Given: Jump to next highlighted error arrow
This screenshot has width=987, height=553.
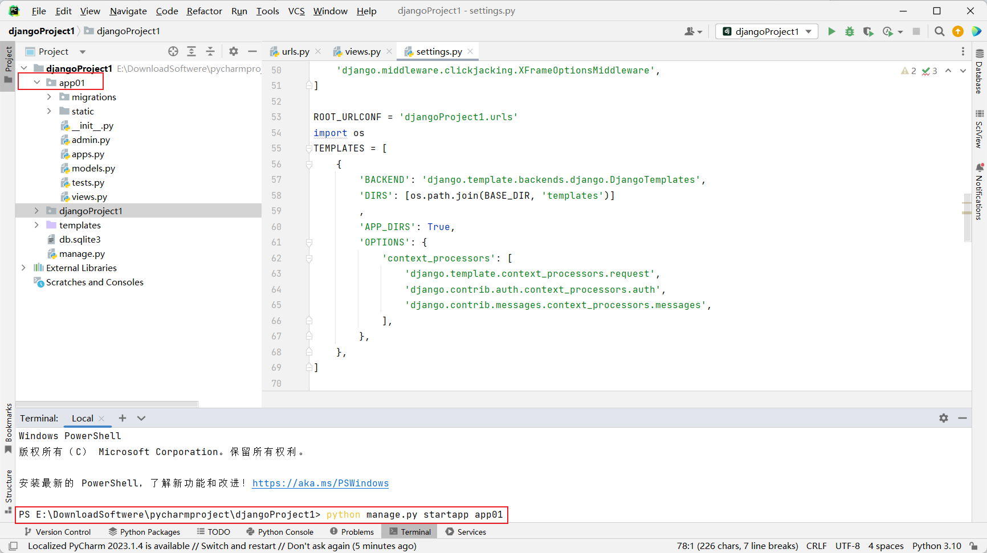Looking at the screenshot, I should click(x=963, y=71).
